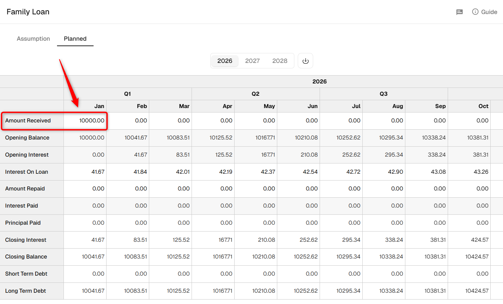The height and width of the screenshot is (304, 503).
Task: Click the May column header
Action: 269,106
